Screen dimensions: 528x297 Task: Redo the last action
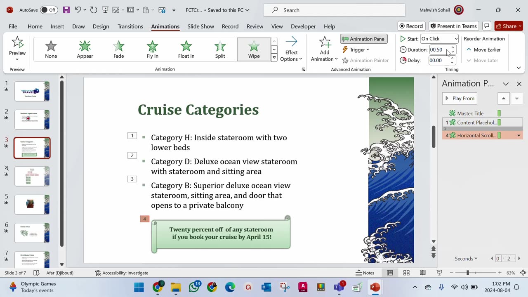(94, 10)
